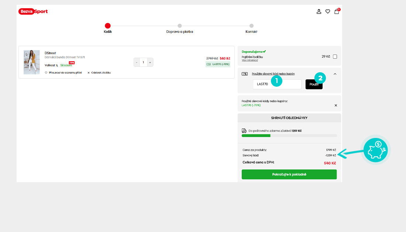Open the user account icon
Viewport: 406px width, 232px height.
point(319,11)
